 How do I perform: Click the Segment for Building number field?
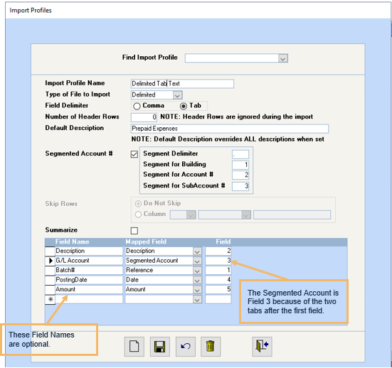pos(240,165)
